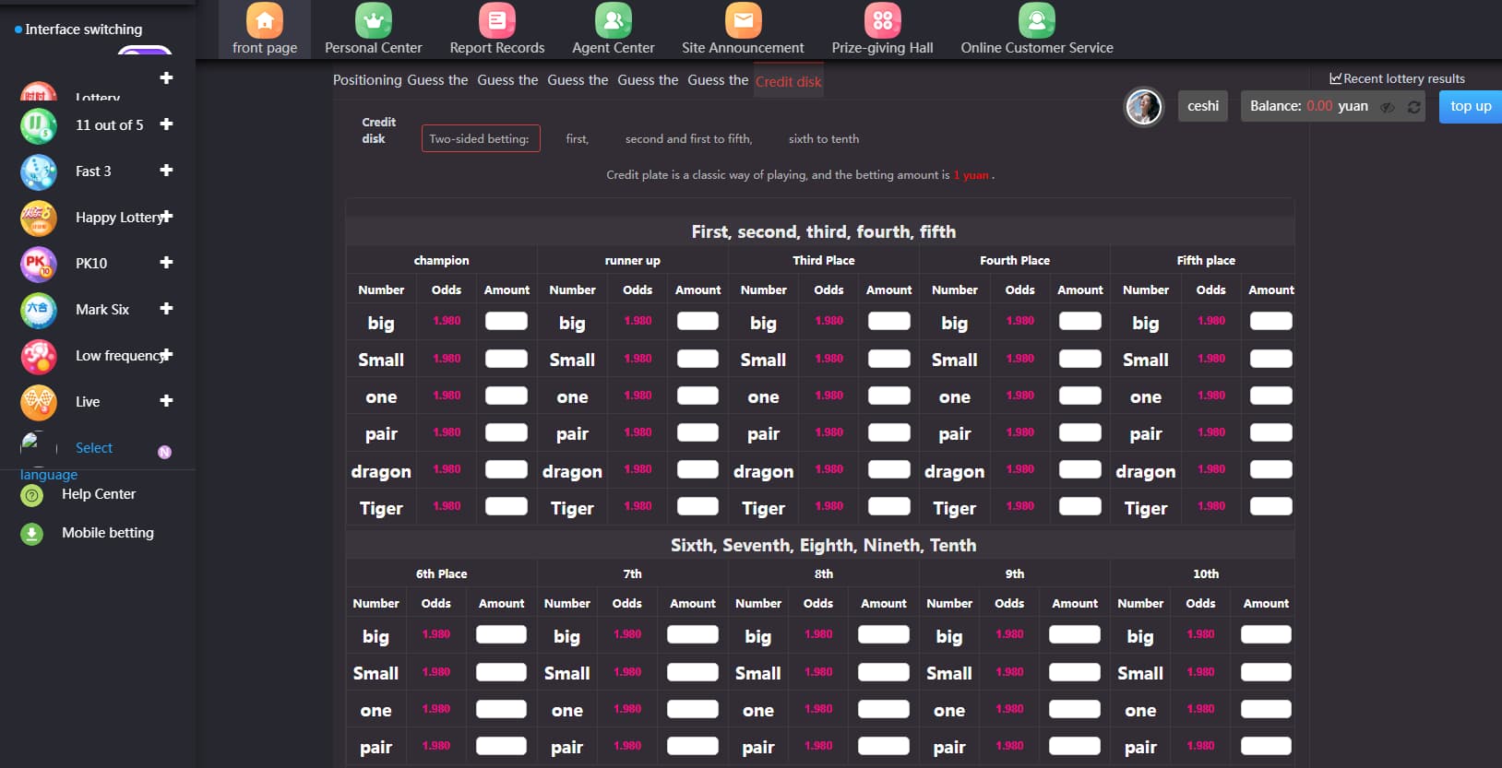1502x768 pixels.
Task: Open the front page home icon
Action: 265,20
